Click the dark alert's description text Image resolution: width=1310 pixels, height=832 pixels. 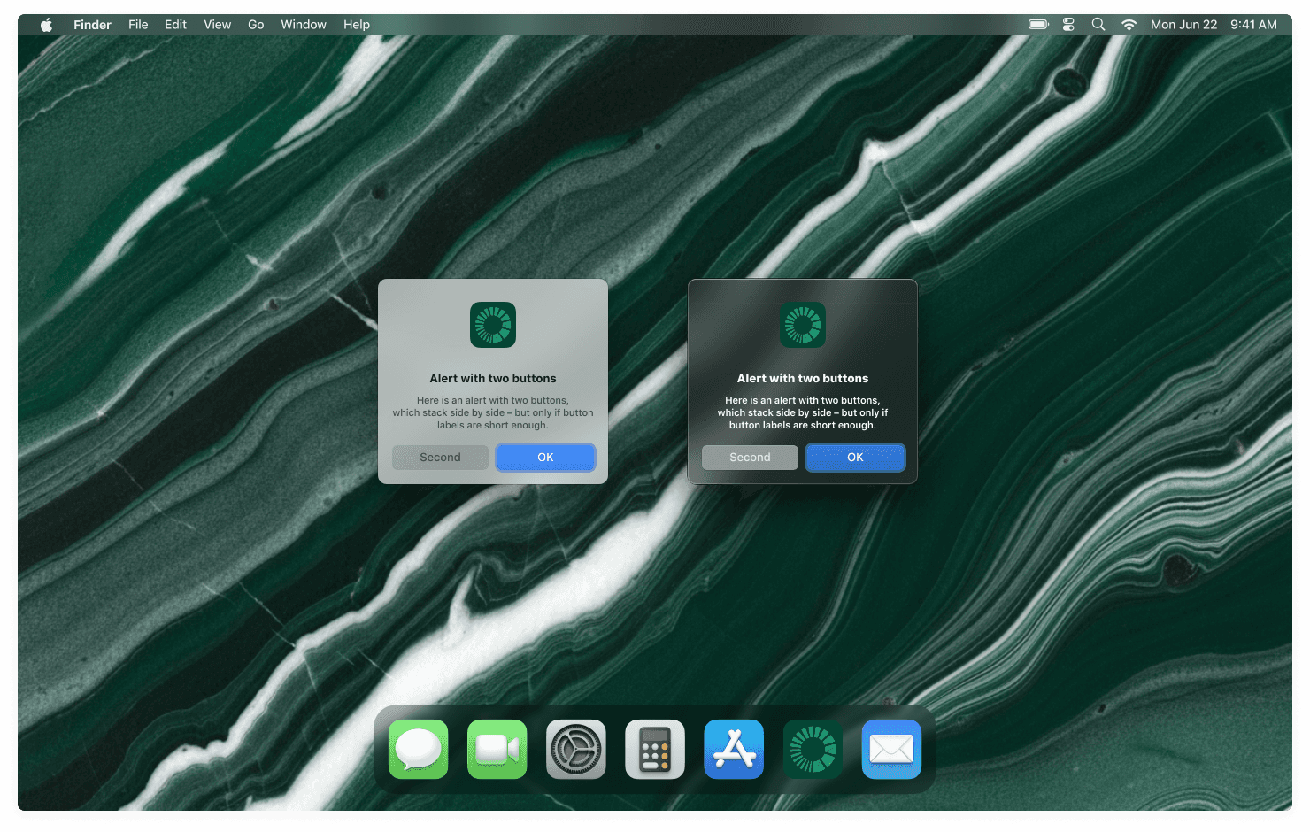803,412
